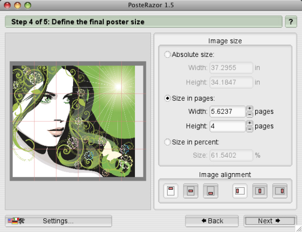Align image to bottom of poster
Screen dimensions: 302x232
pos(211,191)
